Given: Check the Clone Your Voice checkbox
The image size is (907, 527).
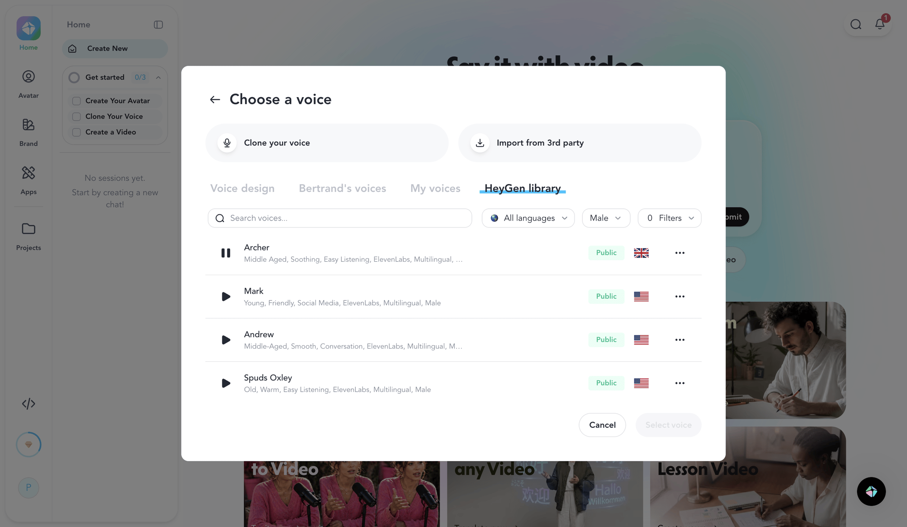Looking at the screenshot, I should click(x=76, y=116).
